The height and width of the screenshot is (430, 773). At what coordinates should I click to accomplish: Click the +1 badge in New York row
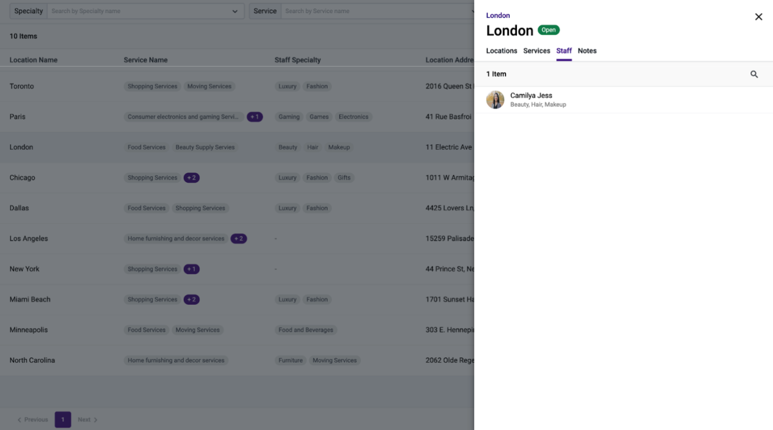pos(192,269)
